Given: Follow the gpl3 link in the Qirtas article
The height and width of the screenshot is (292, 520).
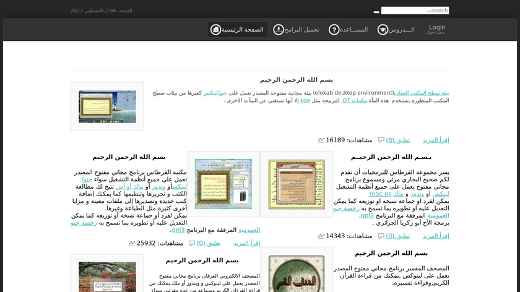Looking at the screenshot, I should click(178, 230).
